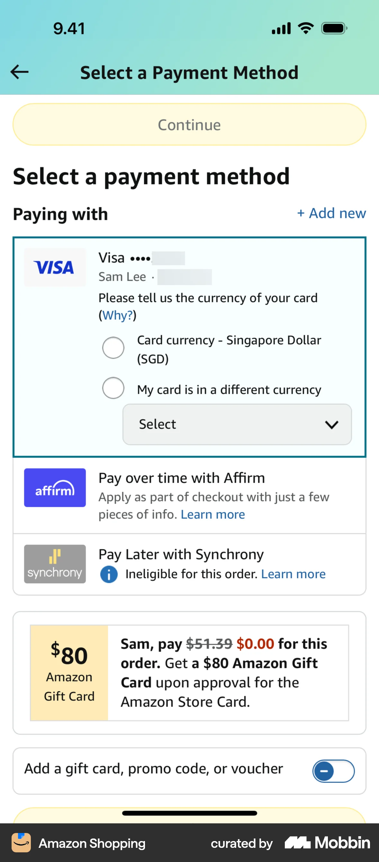This screenshot has width=379, height=862.
Task: Select 'My card is in a different currency'
Action: (x=113, y=388)
